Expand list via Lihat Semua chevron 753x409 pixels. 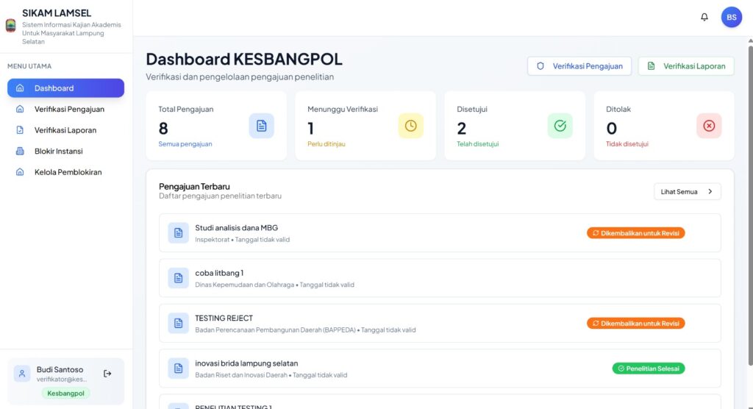tap(710, 192)
